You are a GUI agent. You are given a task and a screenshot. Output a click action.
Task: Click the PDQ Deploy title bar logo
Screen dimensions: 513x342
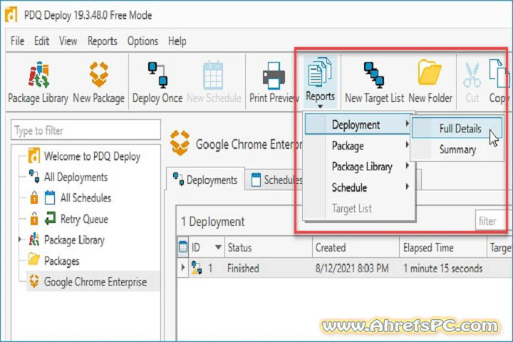(11, 15)
